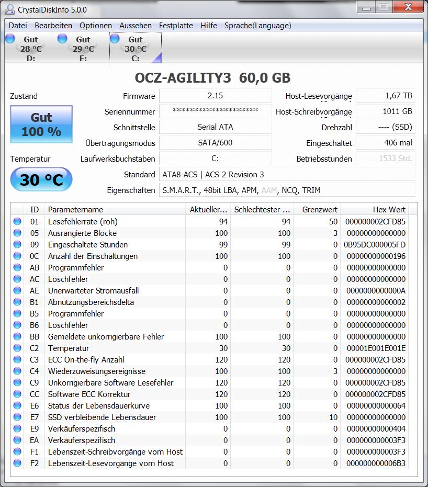The width and height of the screenshot is (428, 487).
Task: Click the status orb for ECC On-the-fly Anzahl
Action: pyautogui.click(x=17, y=359)
